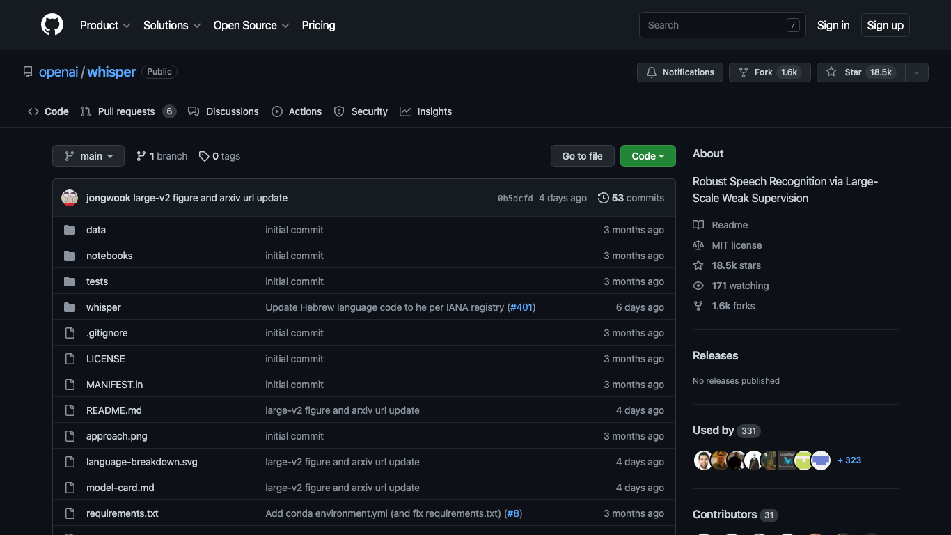Open commit history via the clock icon

point(603,198)
